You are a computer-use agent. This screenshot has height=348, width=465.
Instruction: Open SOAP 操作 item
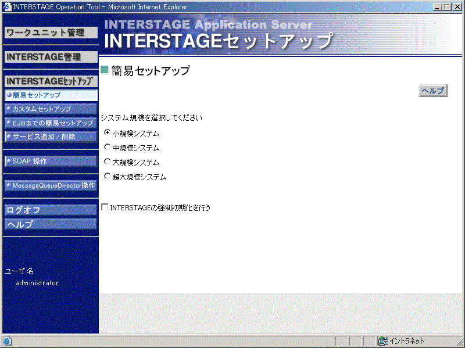click(51, 162)
